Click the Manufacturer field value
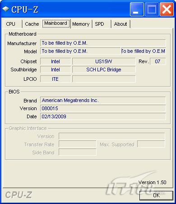 coord(103,43)
